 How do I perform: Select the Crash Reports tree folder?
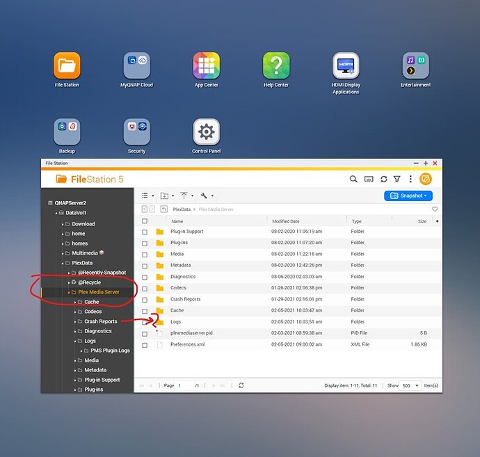point(101,321)
